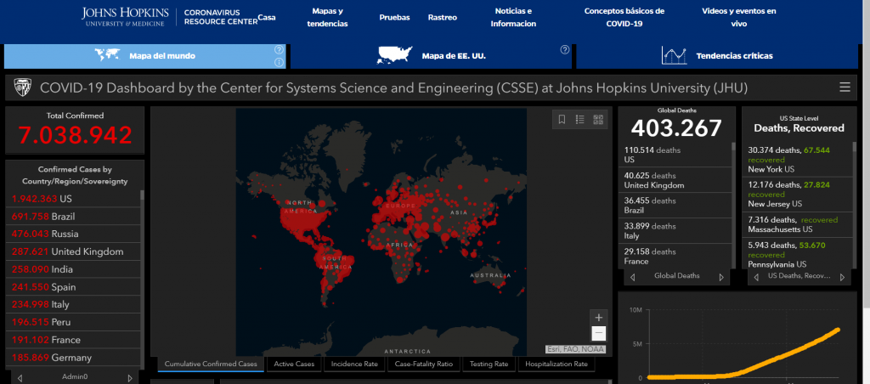Select Hospitalization Rate map tab
The image size is (870, 384).
[556, 364]
